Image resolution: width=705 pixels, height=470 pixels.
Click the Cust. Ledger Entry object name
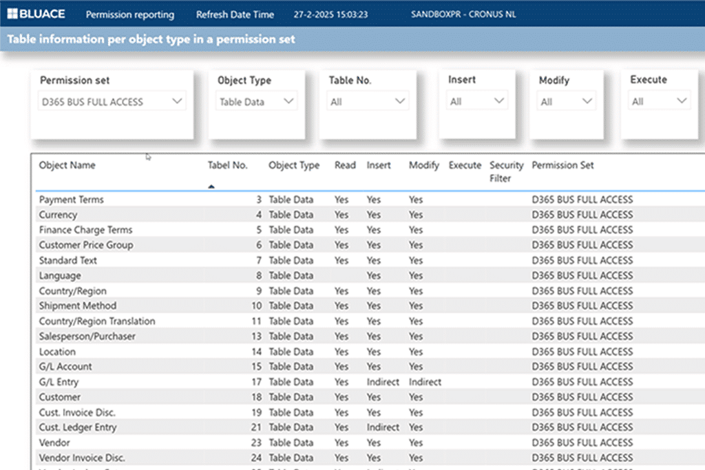click(78, 427)
